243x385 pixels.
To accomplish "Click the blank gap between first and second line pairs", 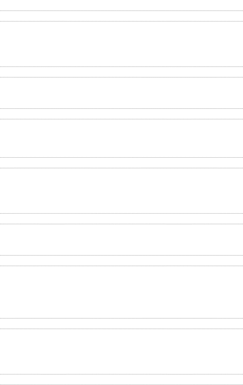I will click(121, 44).
